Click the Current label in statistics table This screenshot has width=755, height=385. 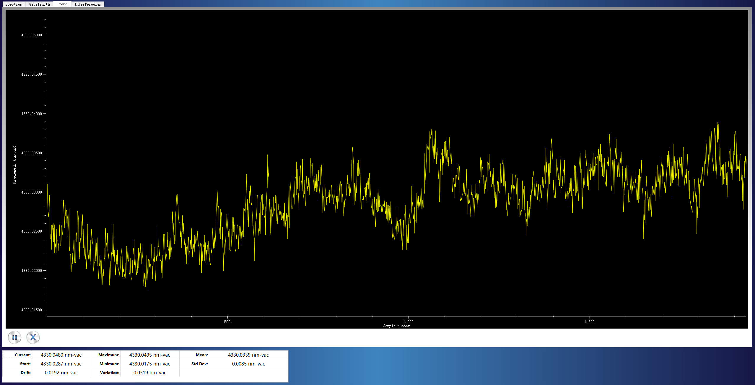click(22, 355)
